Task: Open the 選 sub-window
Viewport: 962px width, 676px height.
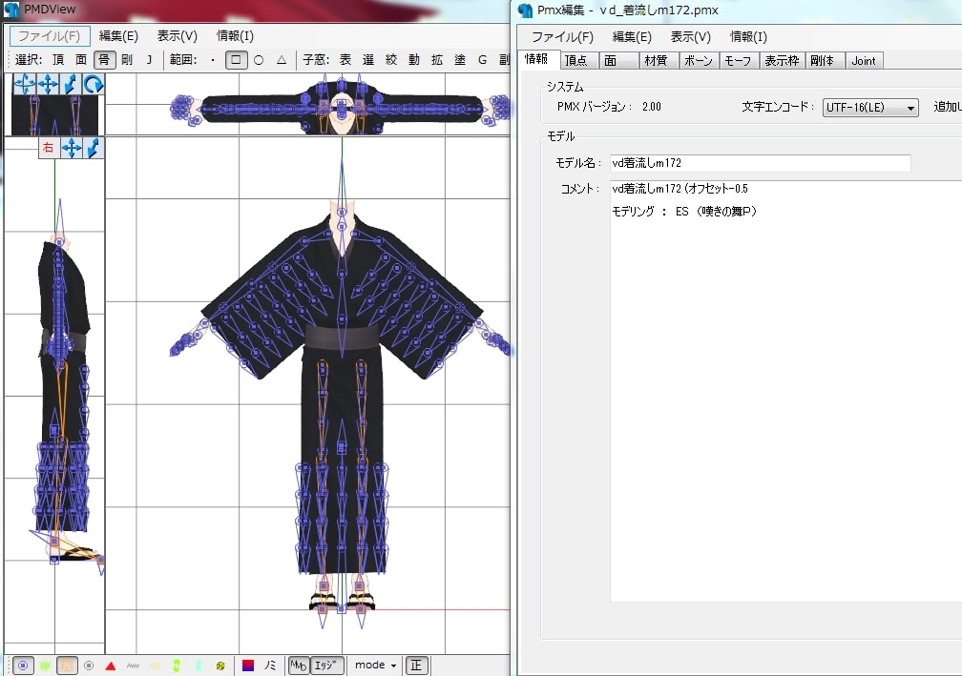Action: click(368, 59)
